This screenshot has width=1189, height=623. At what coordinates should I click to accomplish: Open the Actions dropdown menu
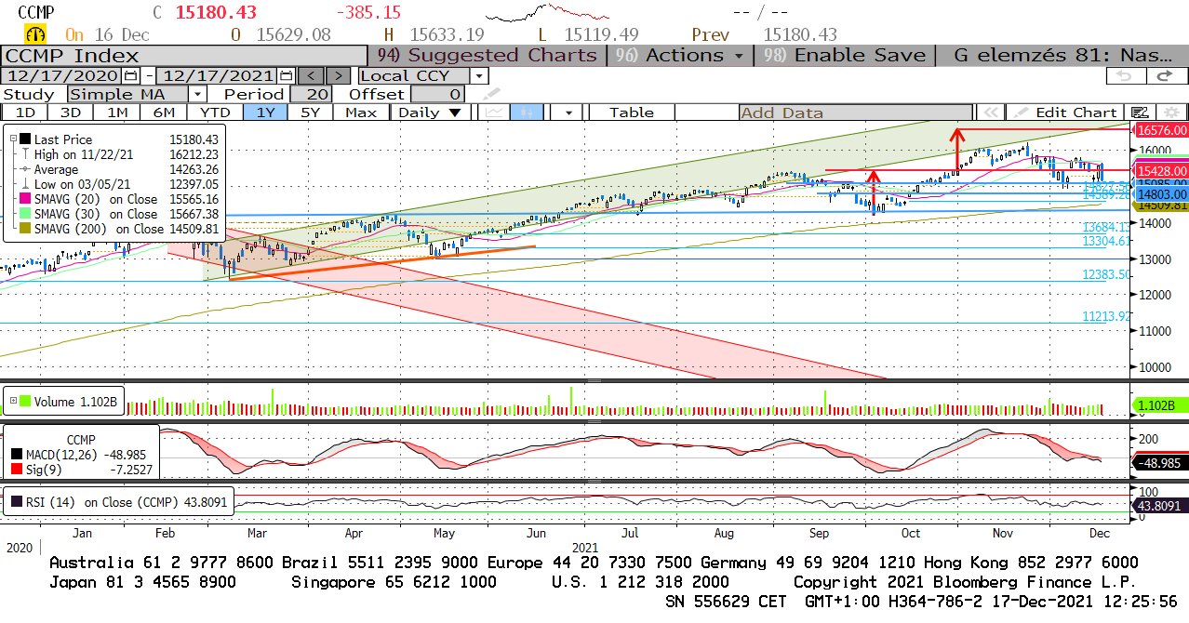click(679, 56)
